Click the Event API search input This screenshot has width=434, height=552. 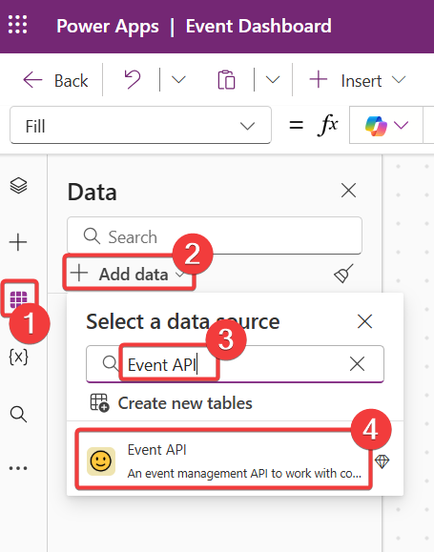click(x=235, y=364)
